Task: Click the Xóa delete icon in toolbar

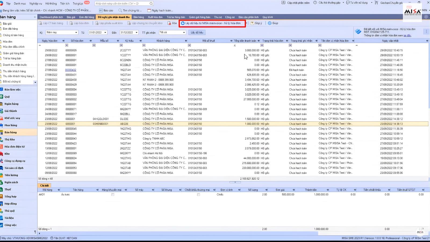Action: [169, 23]
